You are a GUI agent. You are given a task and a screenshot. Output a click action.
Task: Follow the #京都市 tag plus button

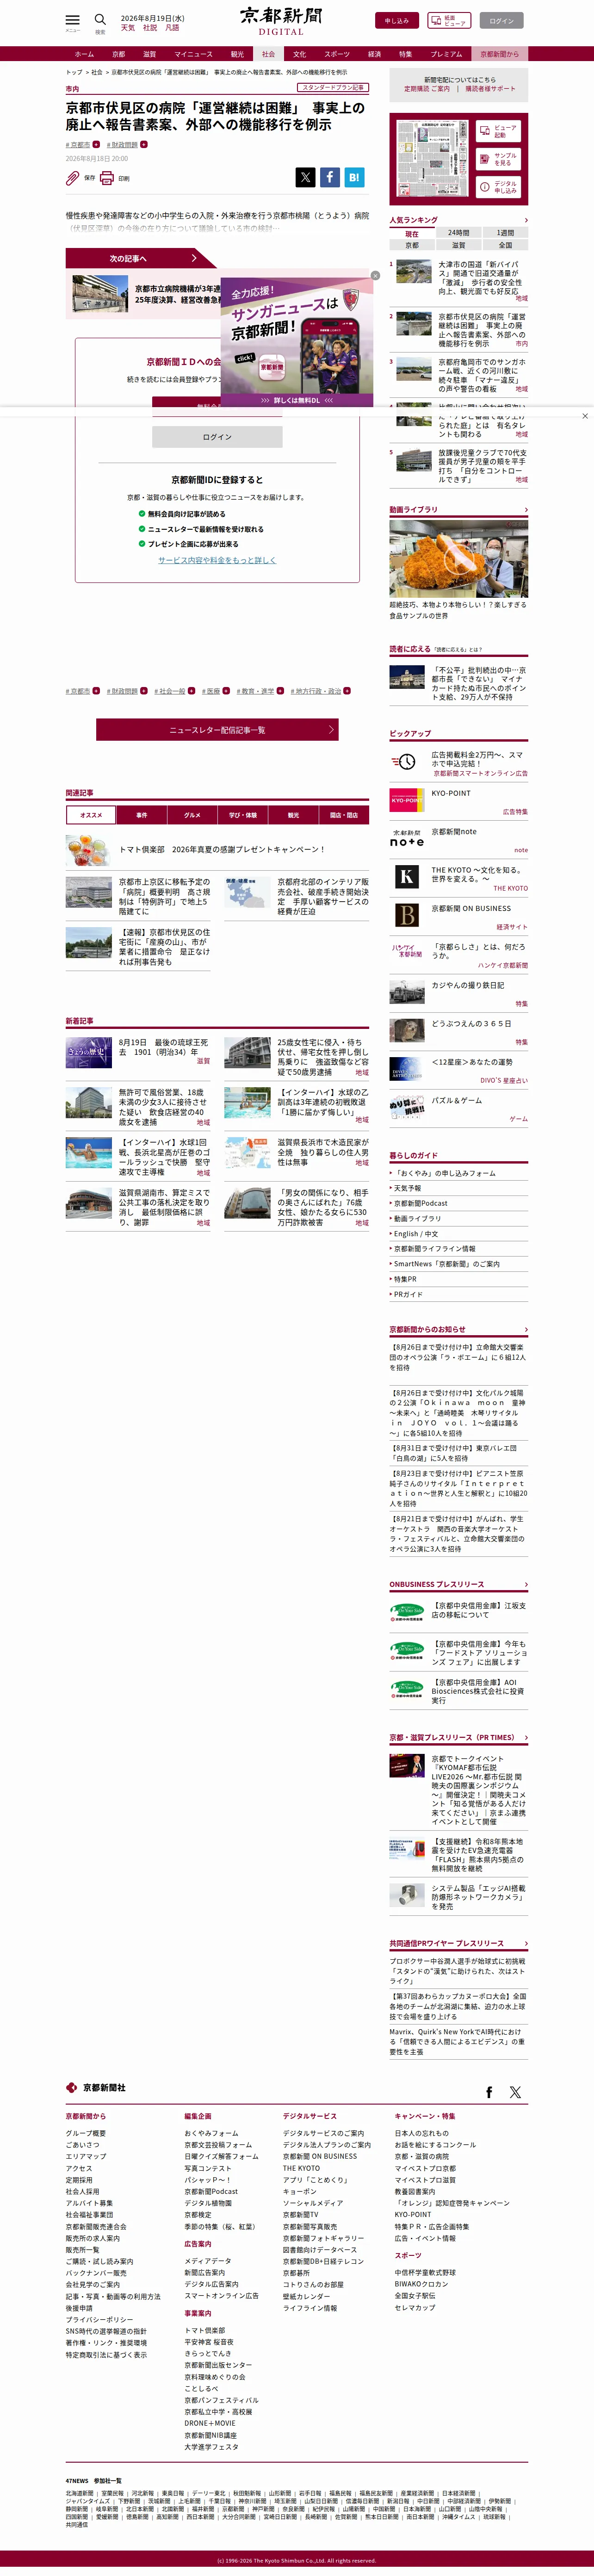96,144
